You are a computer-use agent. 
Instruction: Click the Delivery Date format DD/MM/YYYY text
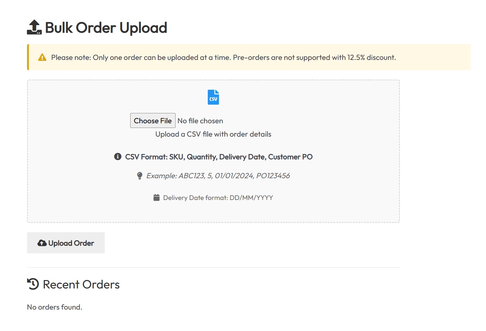pyautogui.click(x=218, y=198)
